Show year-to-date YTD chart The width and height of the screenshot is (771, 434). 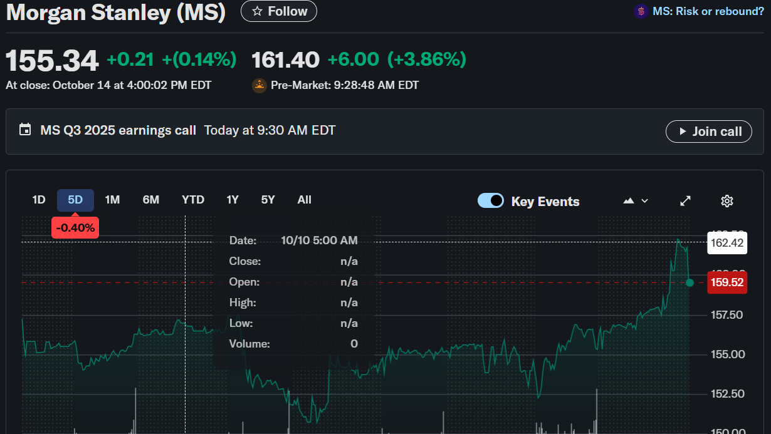click(x=193, y=200)
